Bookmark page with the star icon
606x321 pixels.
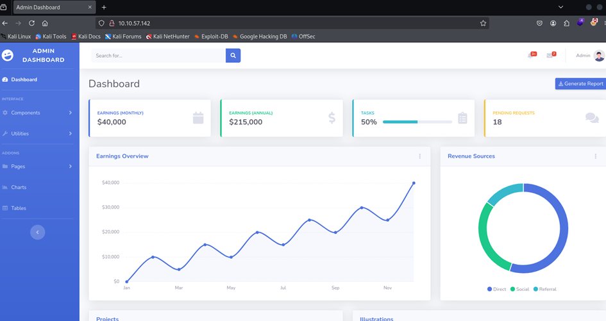483,23
